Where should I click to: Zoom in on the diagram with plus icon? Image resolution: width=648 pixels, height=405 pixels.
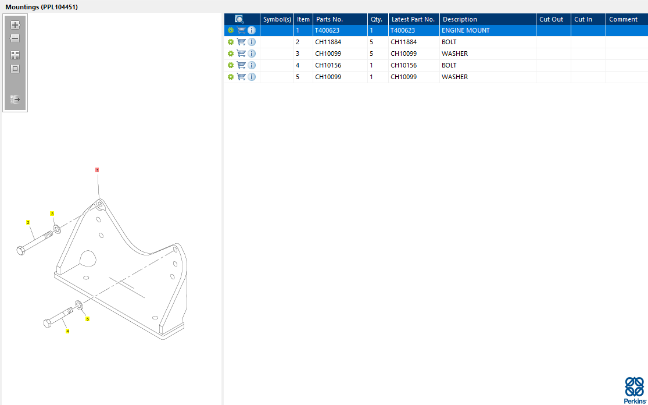point(15,25)
